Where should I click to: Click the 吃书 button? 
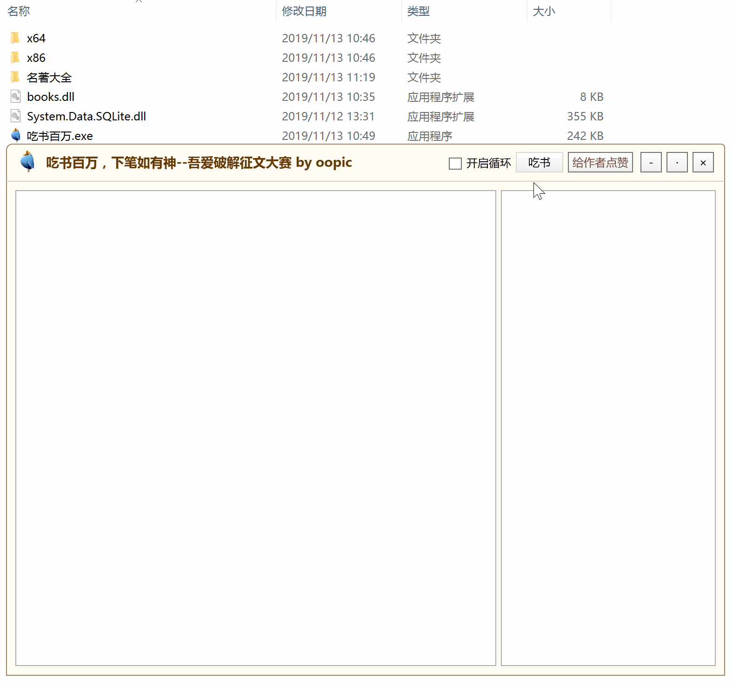540,163
